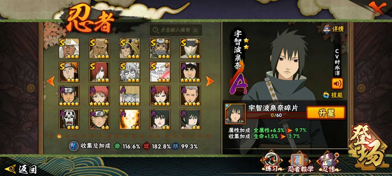
Task: Click the 宇智波泉奈碎片 fragment portrait
Action: pos(235,114)
